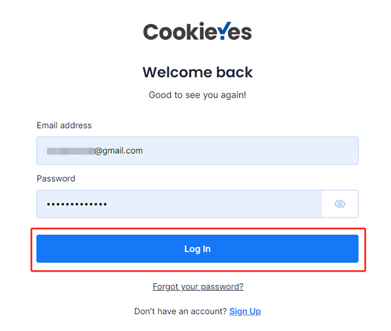Click the Don't have an account text
This screenshot has width=391, height=331.
181,311
